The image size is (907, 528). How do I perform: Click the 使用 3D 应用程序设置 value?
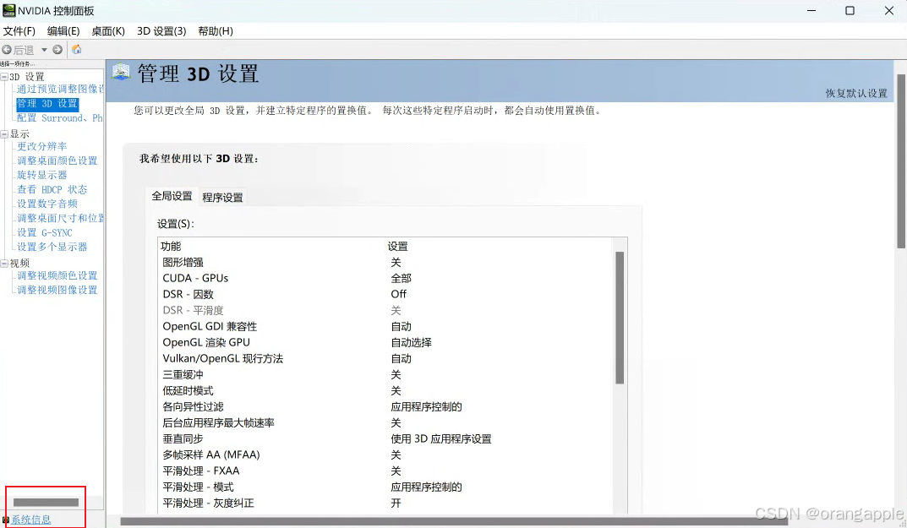(440, 439)
